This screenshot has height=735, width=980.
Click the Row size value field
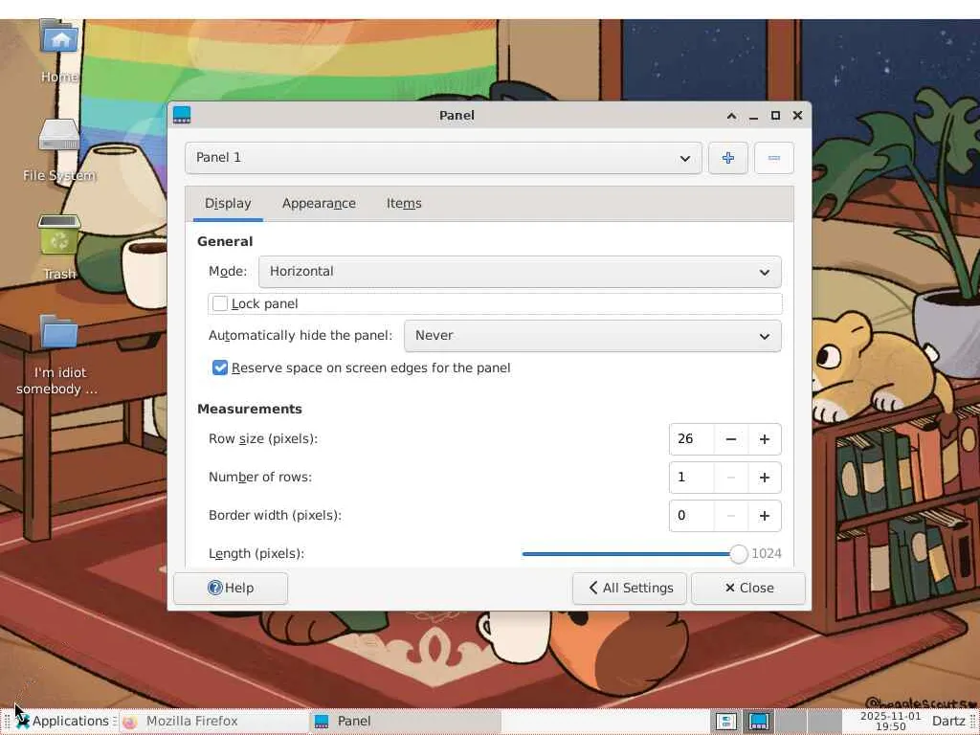pyautogui.click(x=691, y=439)
